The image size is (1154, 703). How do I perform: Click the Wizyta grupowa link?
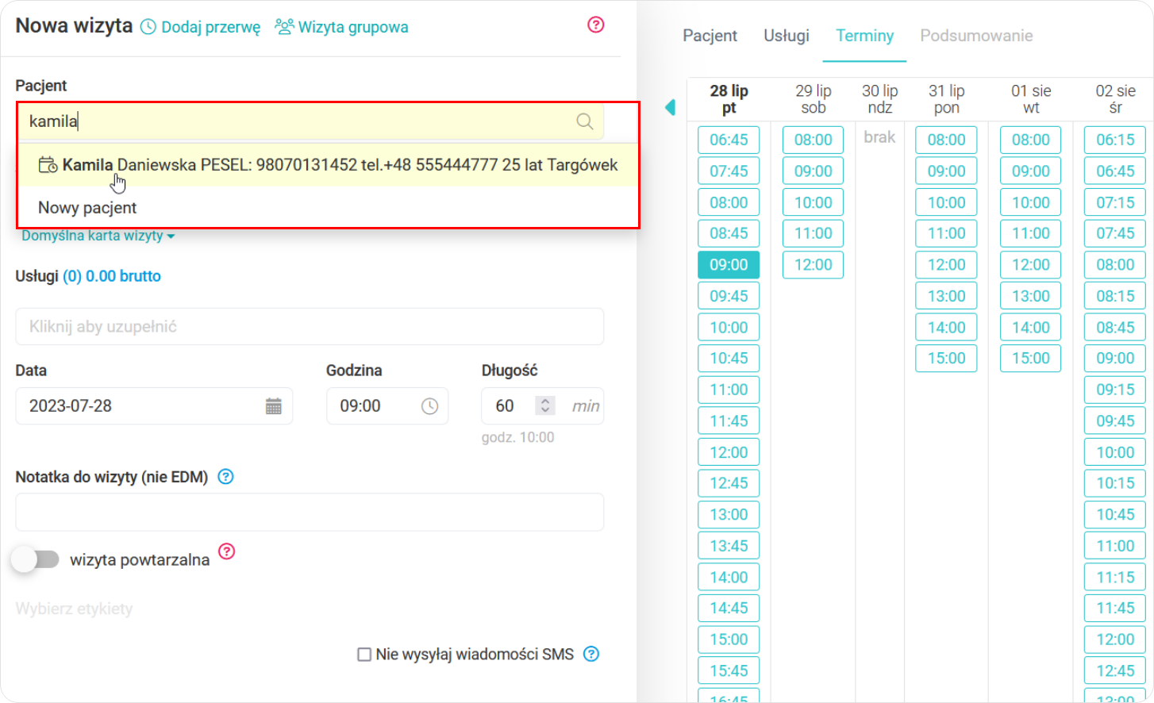(x=353, y=27)
